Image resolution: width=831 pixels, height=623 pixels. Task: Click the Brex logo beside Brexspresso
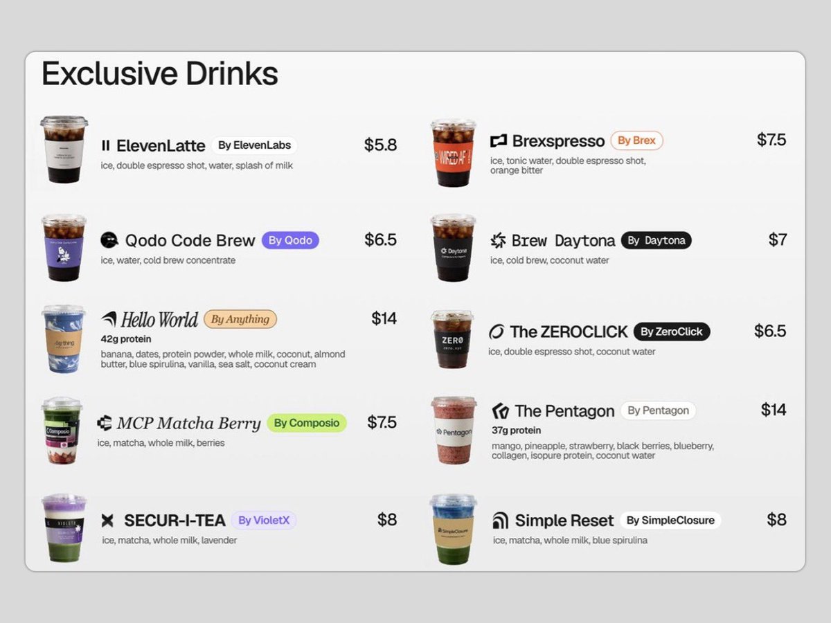click(499, 141)
